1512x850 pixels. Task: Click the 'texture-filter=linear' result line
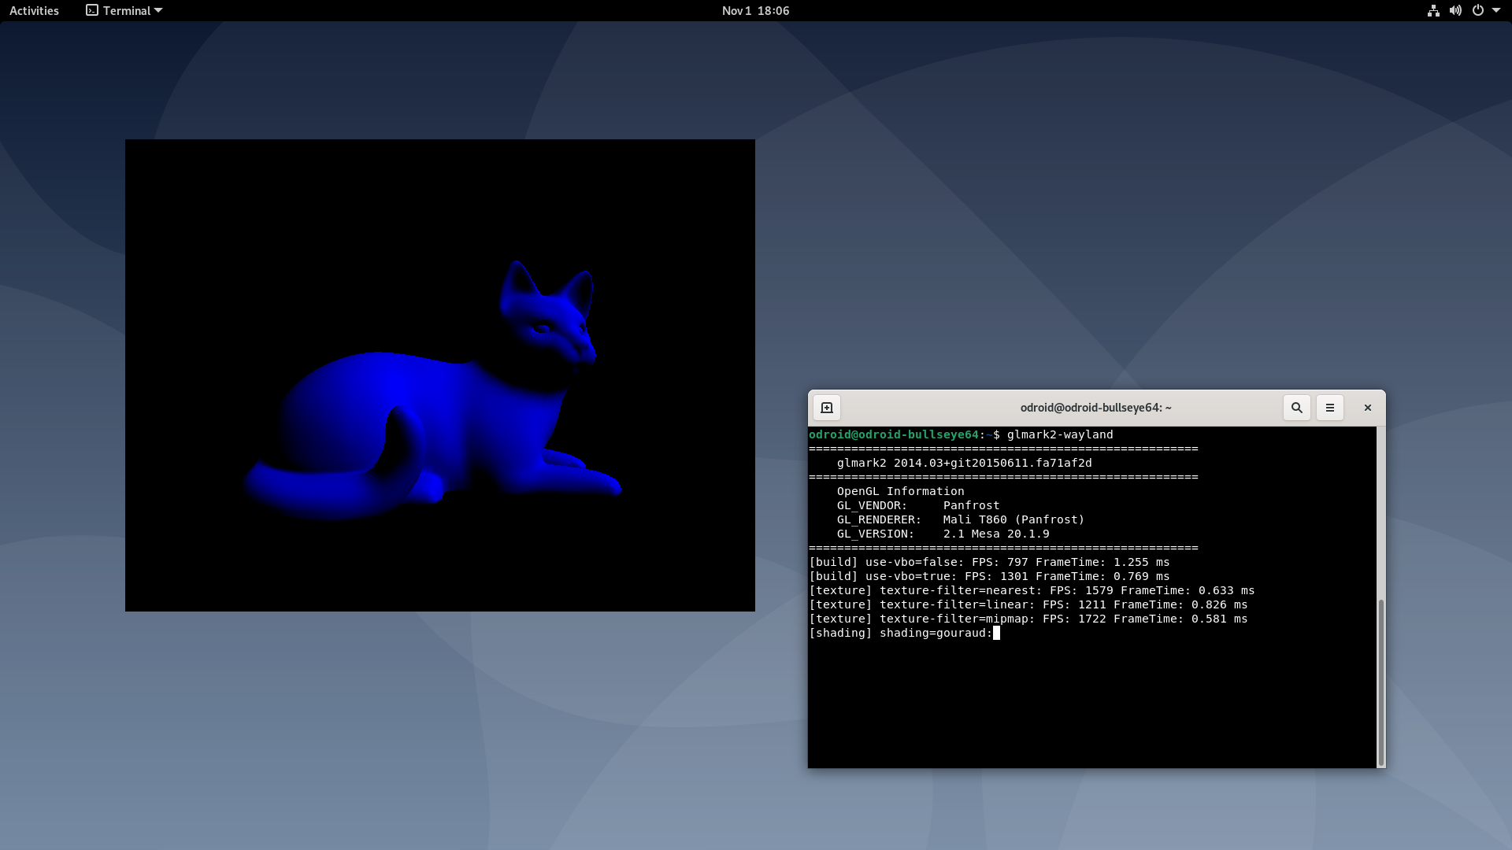click(1028, 604)
